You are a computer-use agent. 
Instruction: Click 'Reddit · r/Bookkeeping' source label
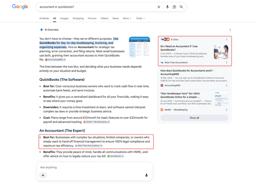(176, 110)
